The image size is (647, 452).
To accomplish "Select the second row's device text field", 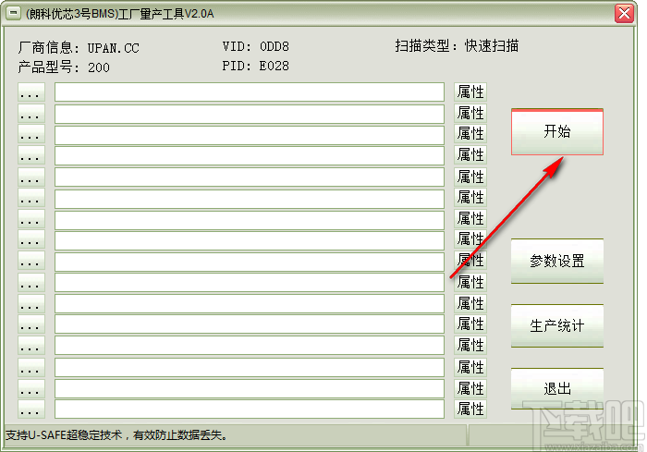I will (x=250, y=114).
